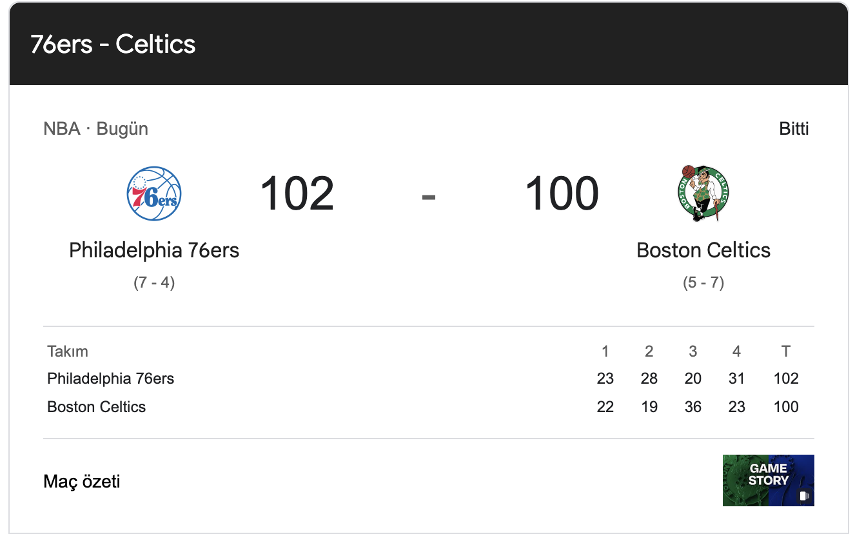Click the T total column header
855x534 pixels.
tap(785, 351)
